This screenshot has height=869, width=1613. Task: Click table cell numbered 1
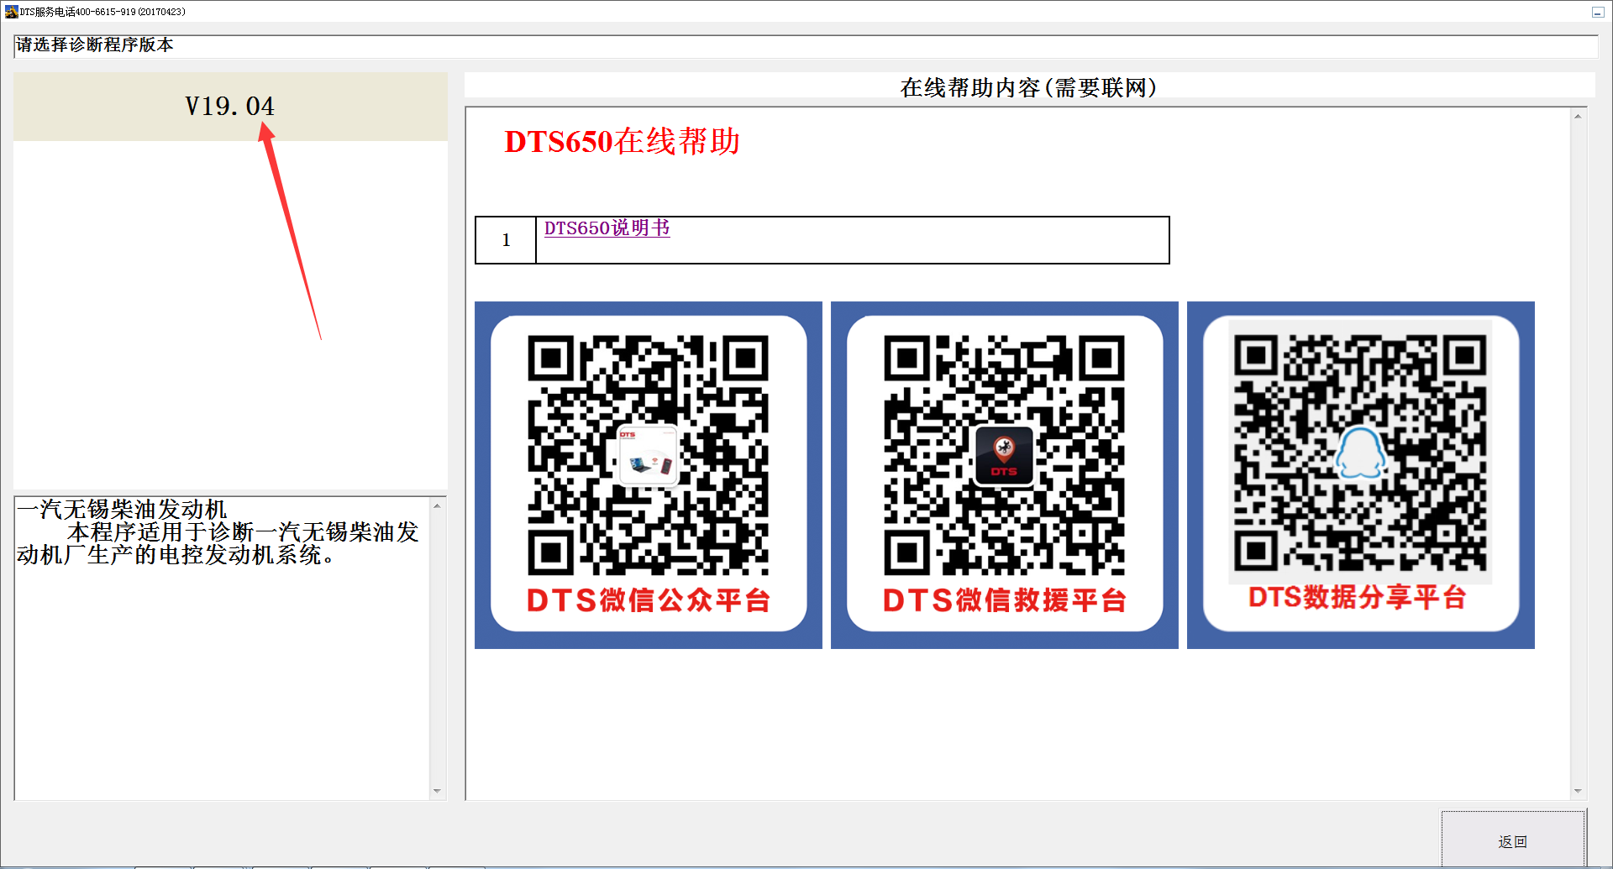pos(506,240)
